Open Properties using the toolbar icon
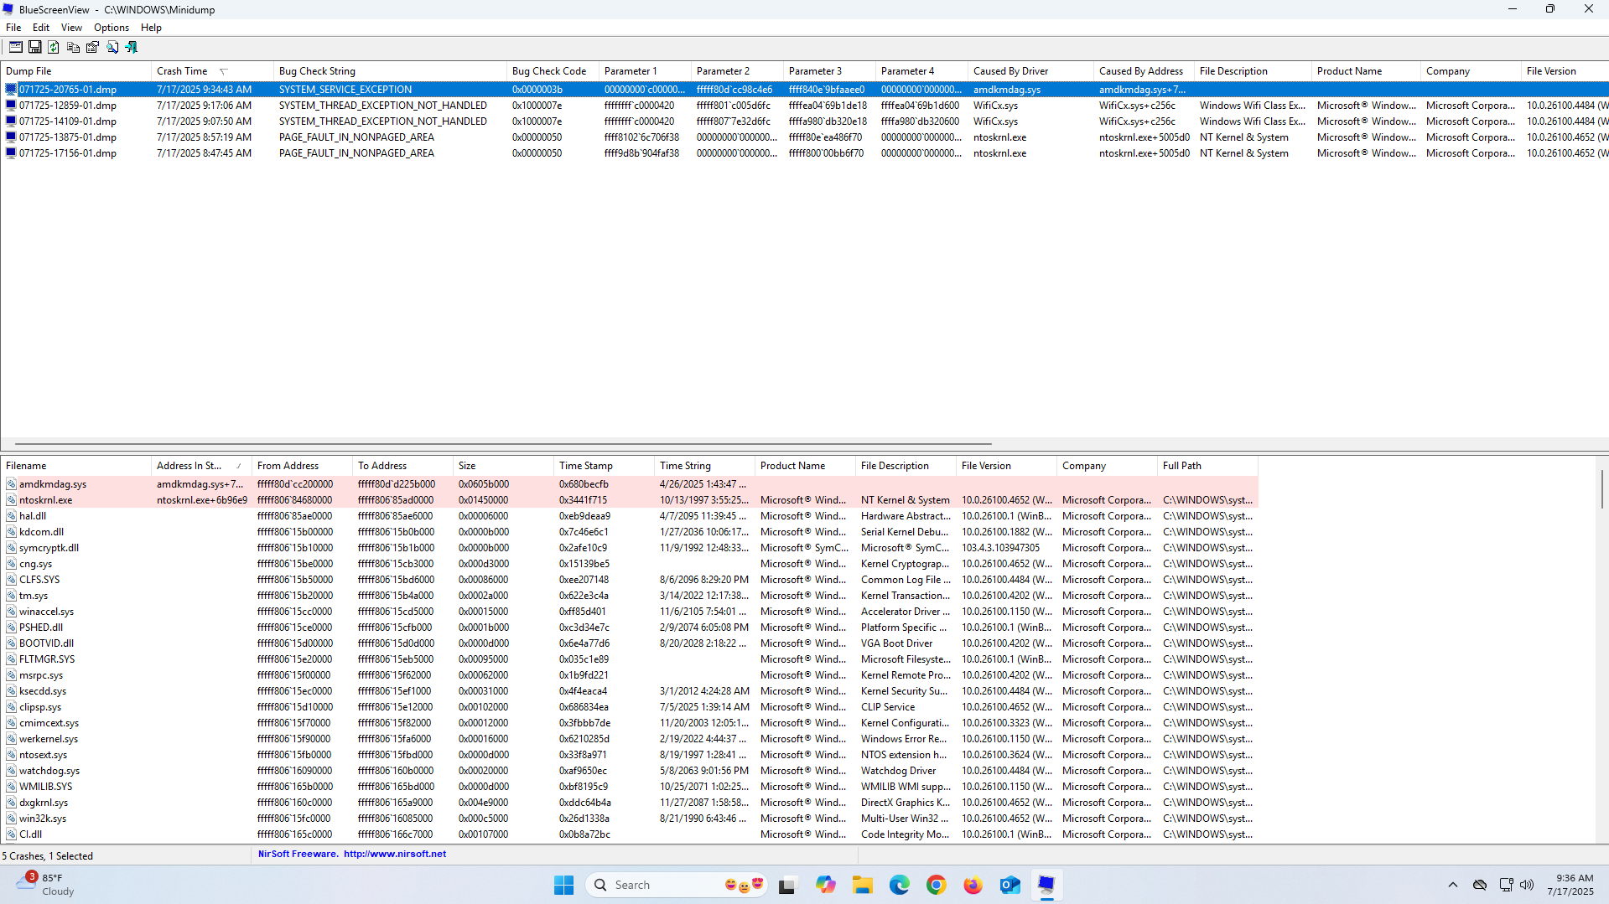The height and width of the screenshot is (904, 1609). tap(92, 48)
